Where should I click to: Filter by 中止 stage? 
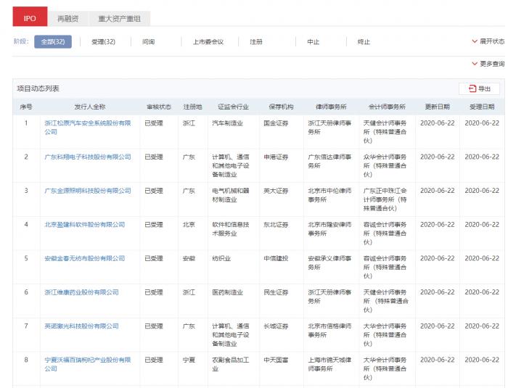pos(313,42)
